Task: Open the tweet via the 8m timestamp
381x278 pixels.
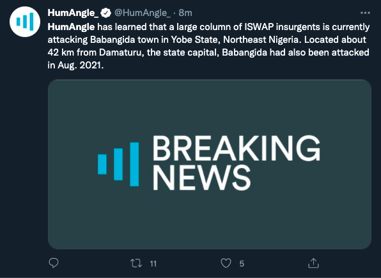Action: [185, 13]
